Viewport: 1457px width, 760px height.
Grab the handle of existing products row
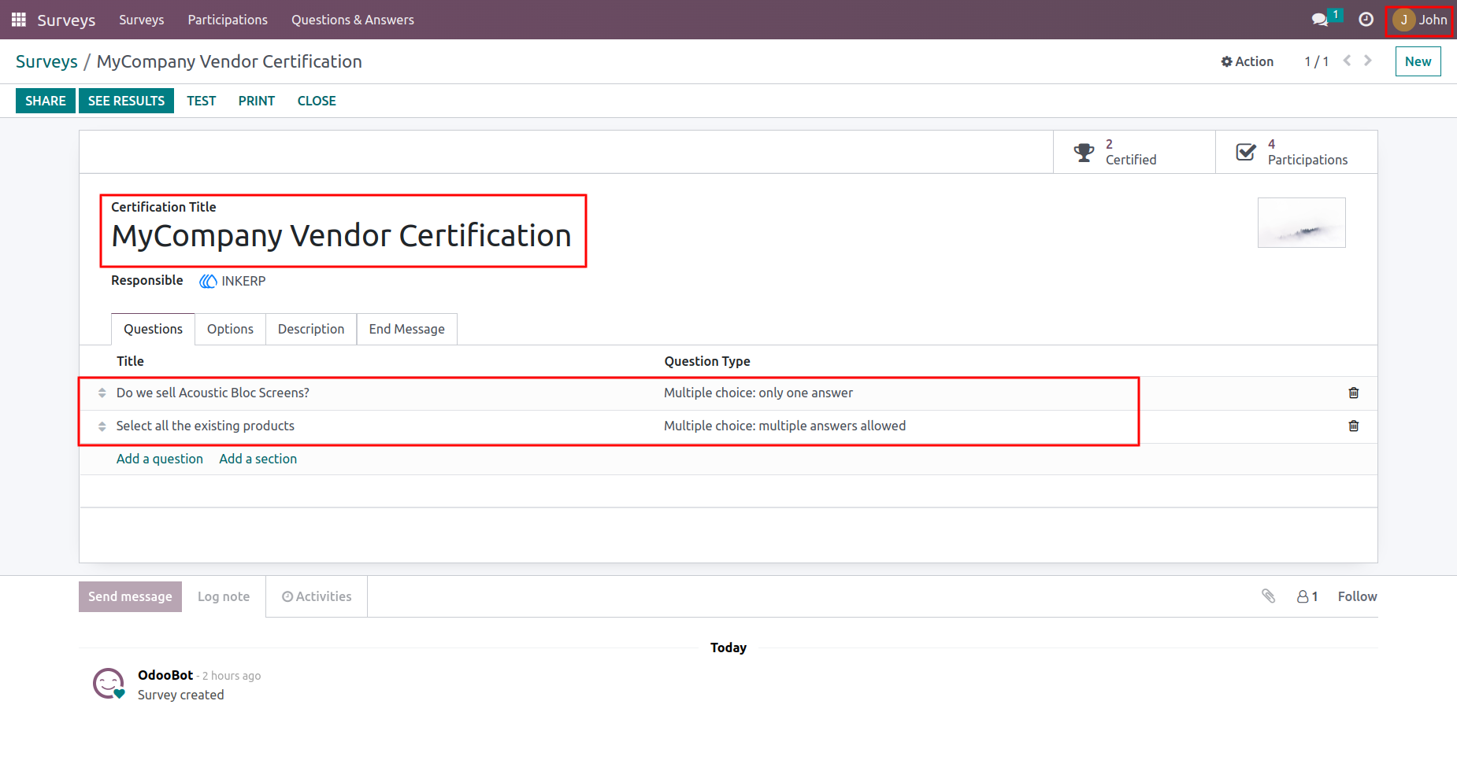tap(102, 426)
